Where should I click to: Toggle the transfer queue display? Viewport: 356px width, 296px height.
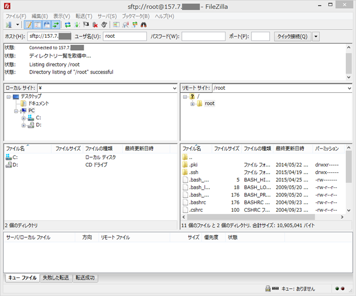point(56,24)
